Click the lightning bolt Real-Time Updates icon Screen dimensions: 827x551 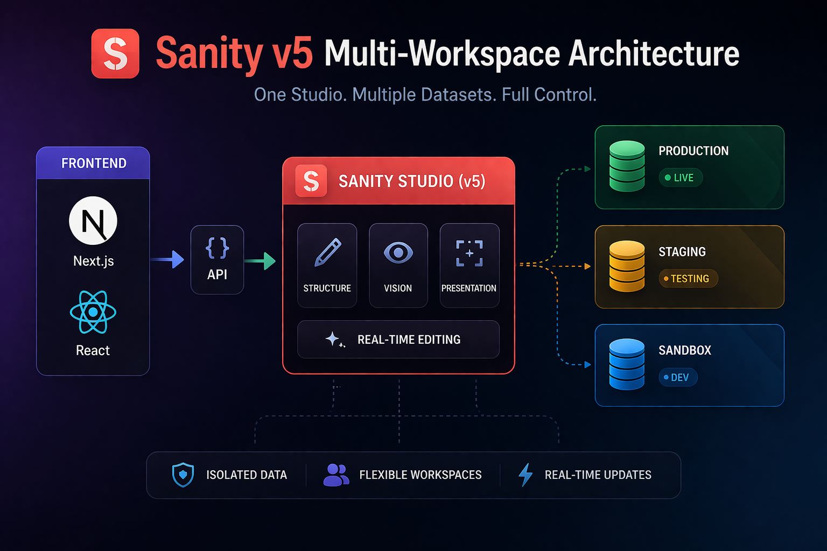[x=525, y=475]
